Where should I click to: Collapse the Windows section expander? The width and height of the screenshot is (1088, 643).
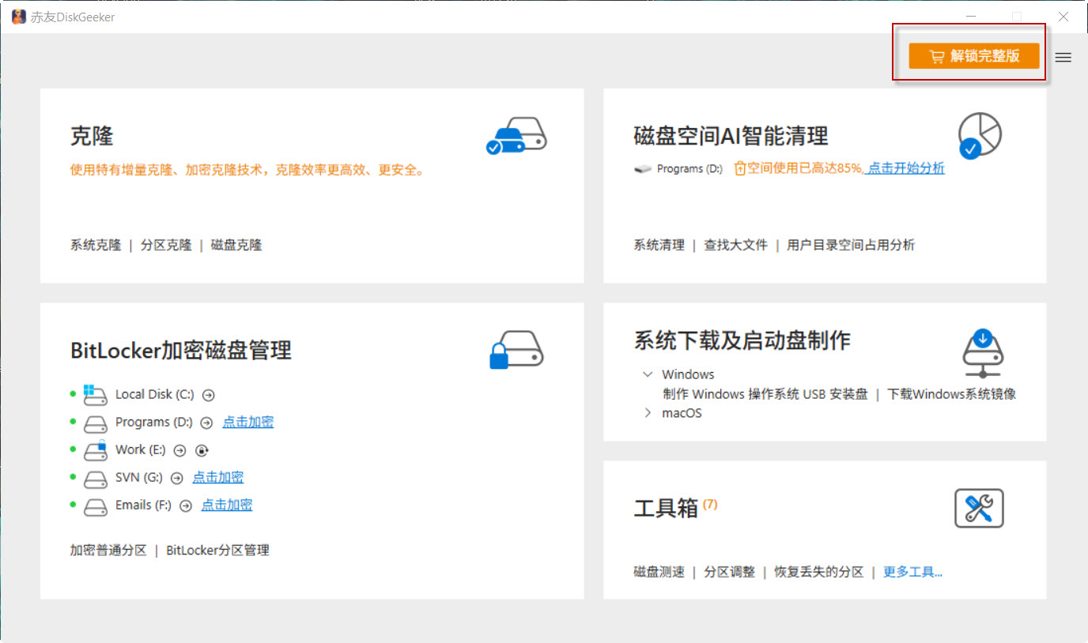coord(648,374)
